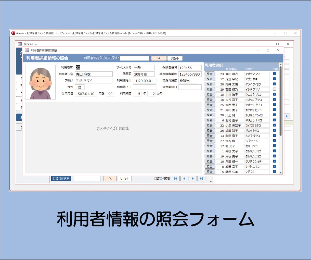The image size is (311, 260).
Task: Click the 利用者ID field showing 23
Action: pos(81,68)
